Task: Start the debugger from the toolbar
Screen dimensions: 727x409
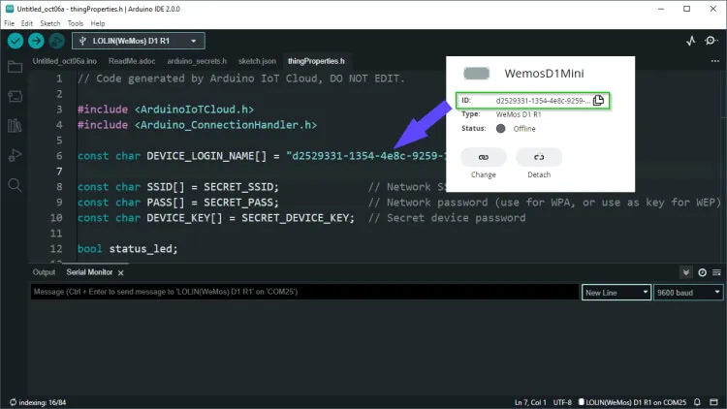Action: tap(56, 41)
